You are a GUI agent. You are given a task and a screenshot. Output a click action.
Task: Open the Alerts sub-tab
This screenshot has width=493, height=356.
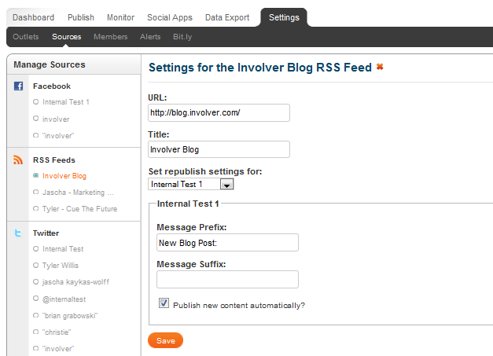(x=150, y=37)
